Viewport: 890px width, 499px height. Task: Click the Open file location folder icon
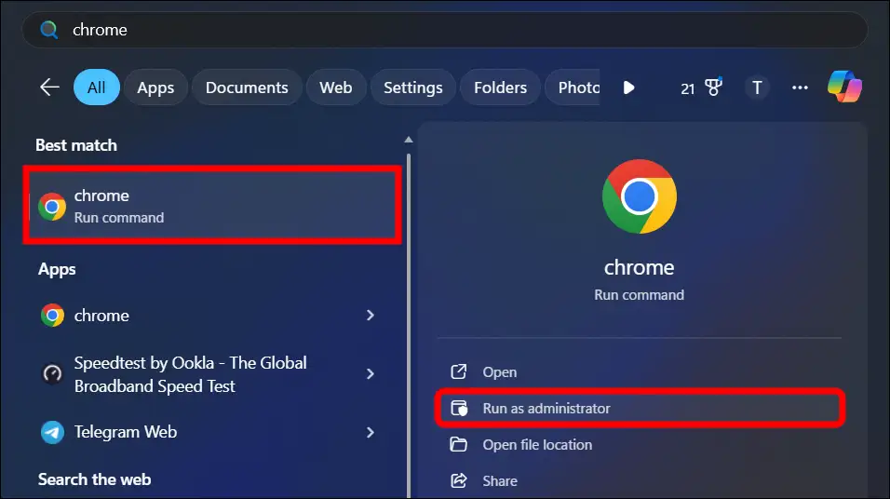(x=459, y=444)
